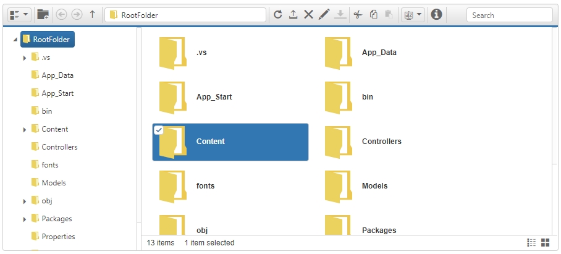The width and height of the screenshot is (561, 254).
Task: Click the New Folder toolbar icon
Action: (43, 15)
